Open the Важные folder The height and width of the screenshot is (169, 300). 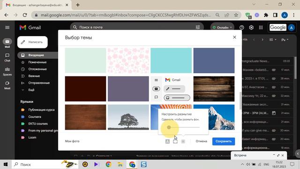click(x=34, y=76)
